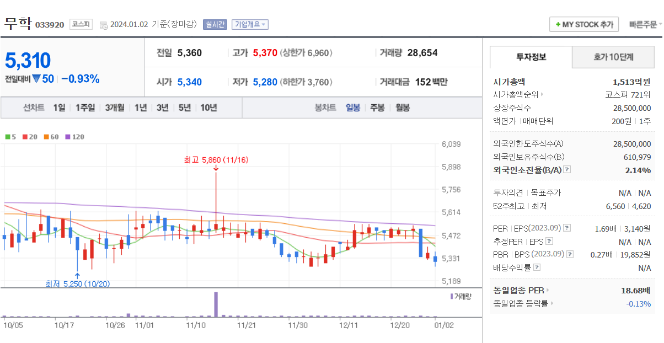Select the 일봉 daily candle chart

tap(353, 108)
